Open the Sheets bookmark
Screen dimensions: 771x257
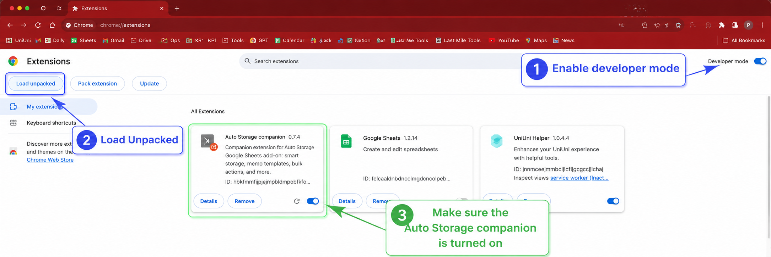(x=83, y=40)
